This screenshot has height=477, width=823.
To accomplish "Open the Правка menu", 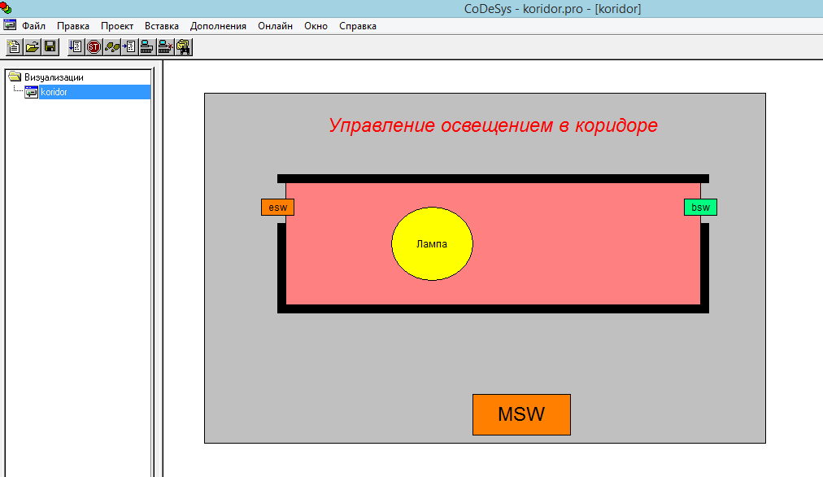I will coord(73,26).
